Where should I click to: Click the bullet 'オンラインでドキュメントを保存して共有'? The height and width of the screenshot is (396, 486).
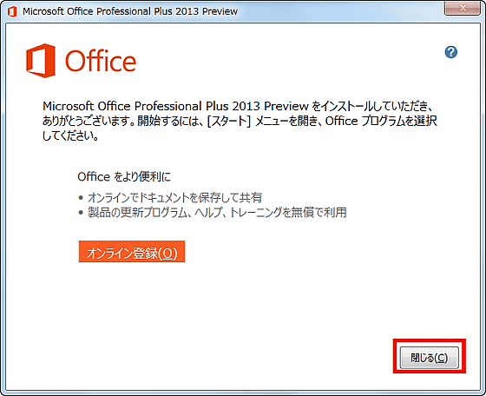coord(174,197)
